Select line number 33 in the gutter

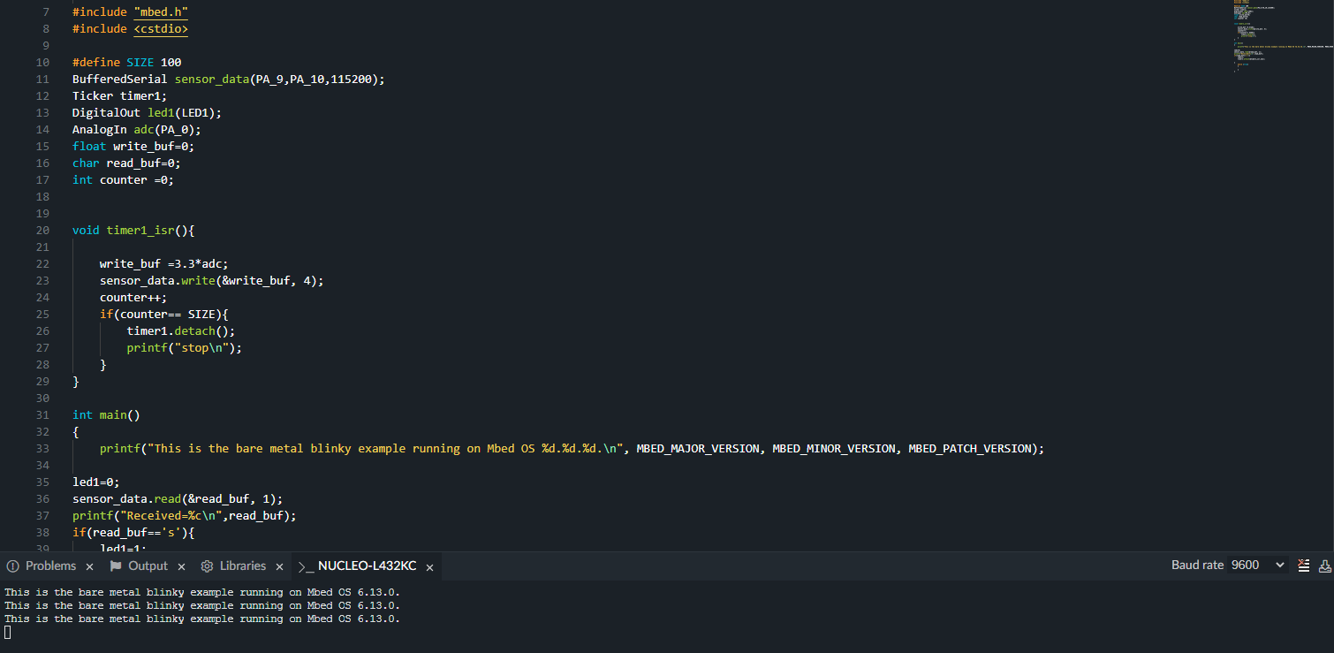point(42,448)
